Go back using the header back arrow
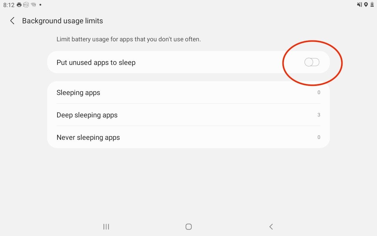The height and width of the screenshot is (236, 377). pyautogui.click(x=12, y=21)
